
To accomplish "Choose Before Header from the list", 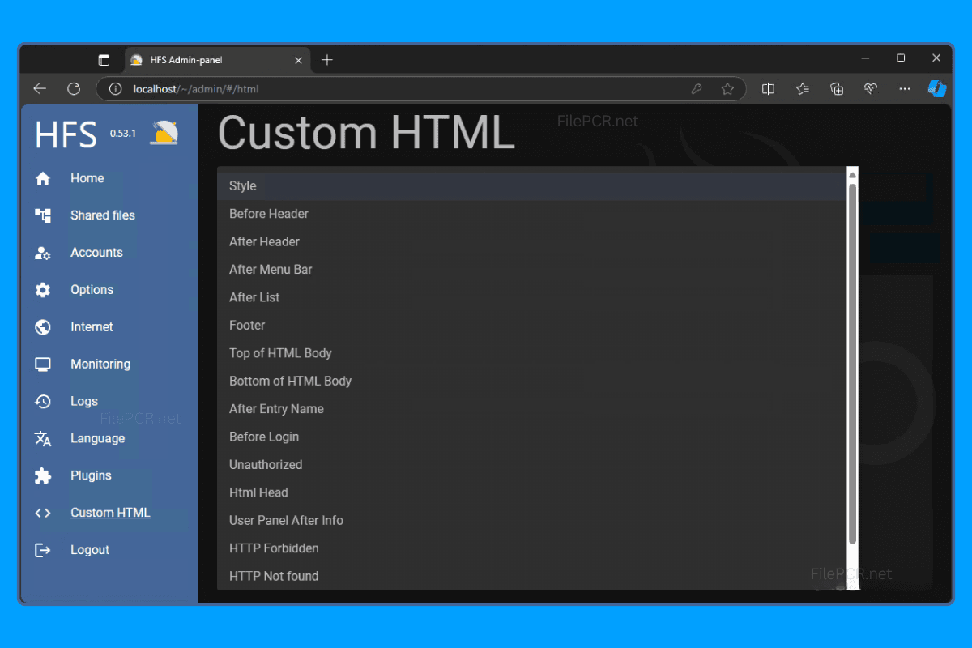I will (x=531, y=214).
